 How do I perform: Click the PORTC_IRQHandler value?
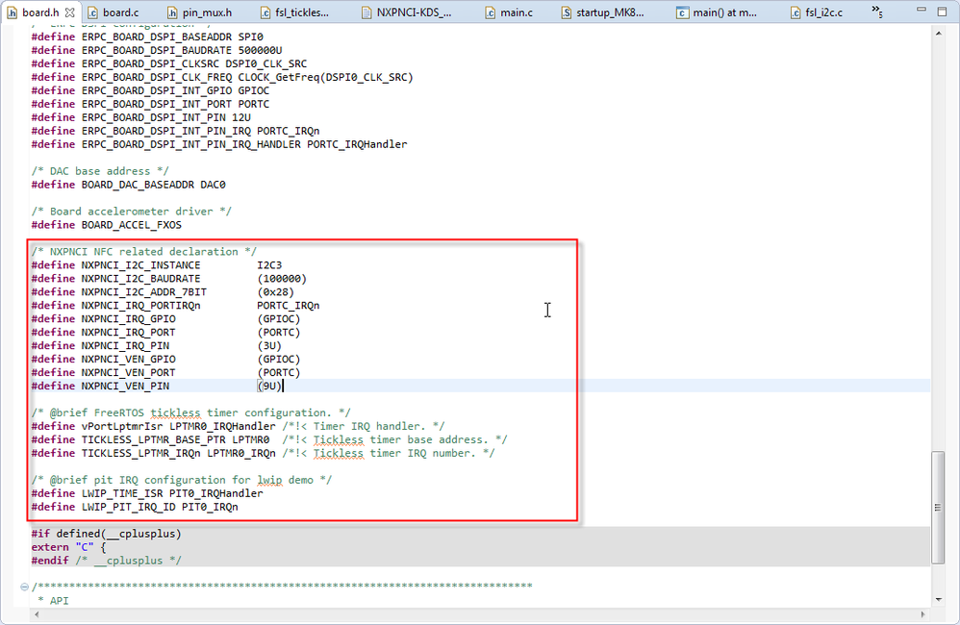pos(357,144)
